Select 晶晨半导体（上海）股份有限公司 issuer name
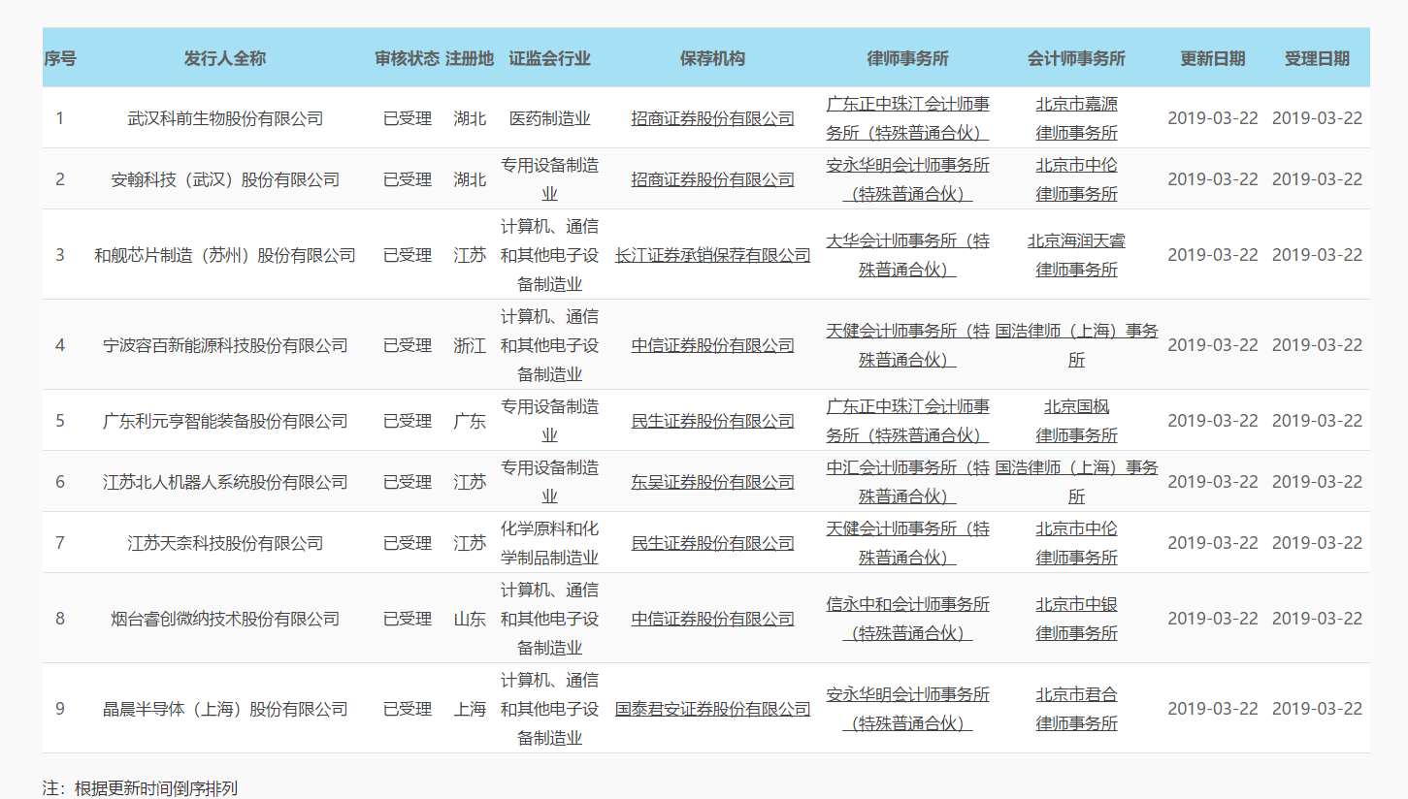The height and width of the screenshot is (799, 1408). (x=225, y=709)
